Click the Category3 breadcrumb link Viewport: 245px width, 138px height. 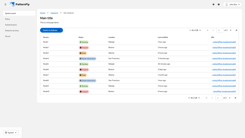coord(54,13)
